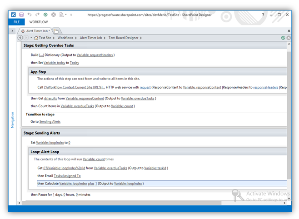Click the horizontal scrollbar right arrow

click(284, 203)
